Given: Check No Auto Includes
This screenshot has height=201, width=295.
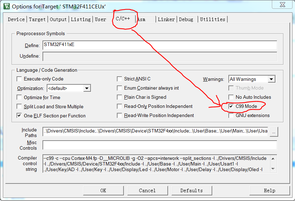Looking at the screenshot, I should point(231,97).
